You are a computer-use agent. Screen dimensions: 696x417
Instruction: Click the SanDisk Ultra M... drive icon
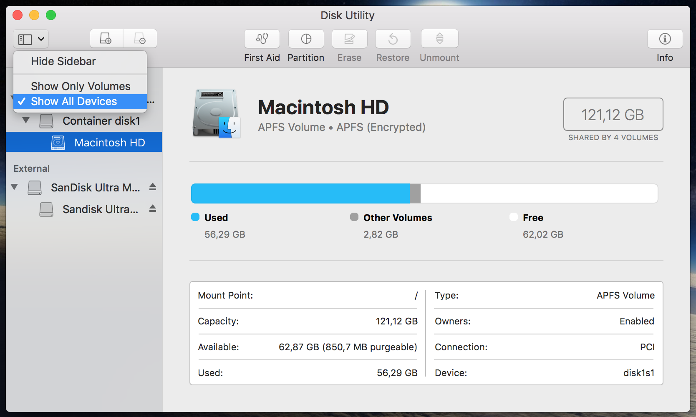pos(35,188)
